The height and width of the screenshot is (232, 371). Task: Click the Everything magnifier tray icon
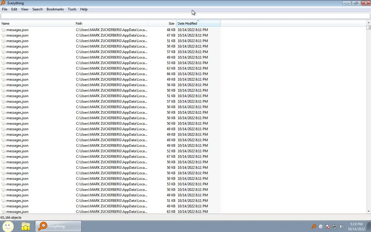[x=314, y=226]
